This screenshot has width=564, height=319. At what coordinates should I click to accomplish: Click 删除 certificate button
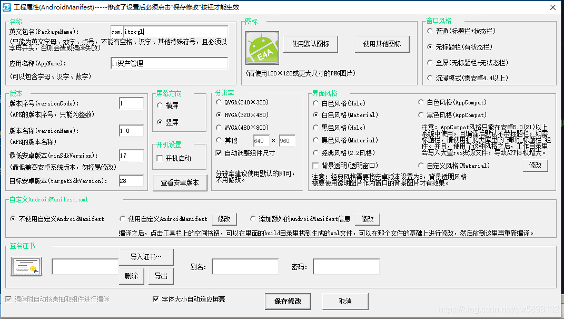tap(131, 276)
